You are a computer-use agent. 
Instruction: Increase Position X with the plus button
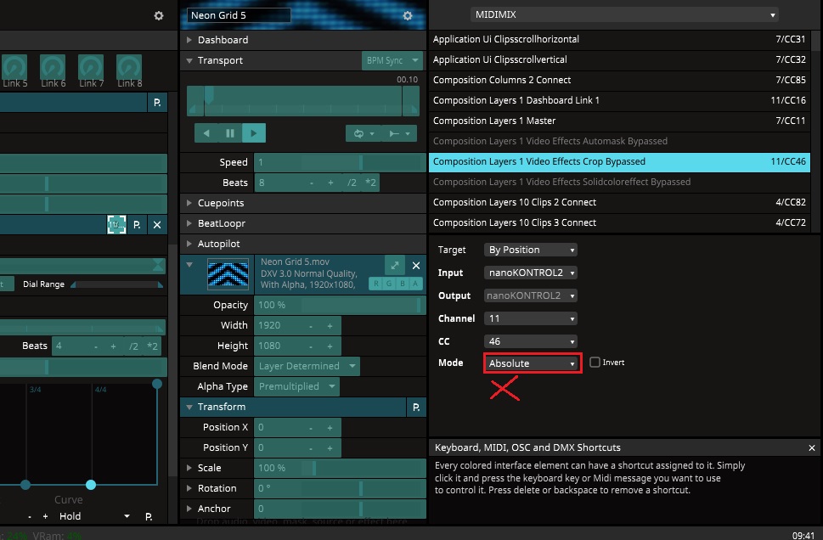[x=330, y=427]
